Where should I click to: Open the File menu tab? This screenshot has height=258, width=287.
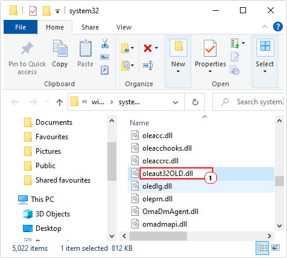point(20,27)
